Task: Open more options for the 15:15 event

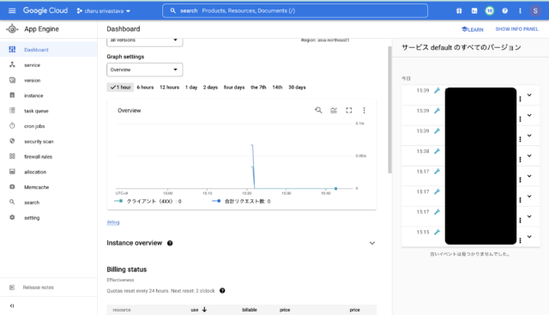Action: (x=521, y=240)
